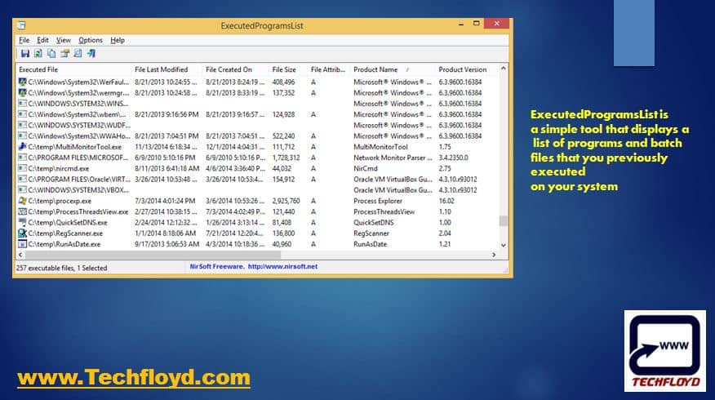This screenshot has height=400, width=715.
Task: Click the Process Explorer product name cell
Action: tap(378, 201)
